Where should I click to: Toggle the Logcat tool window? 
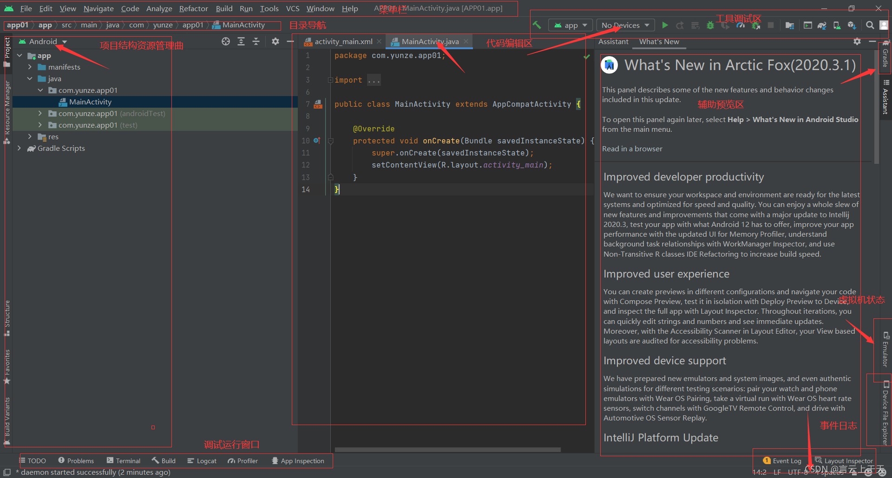tap(202, 461)
